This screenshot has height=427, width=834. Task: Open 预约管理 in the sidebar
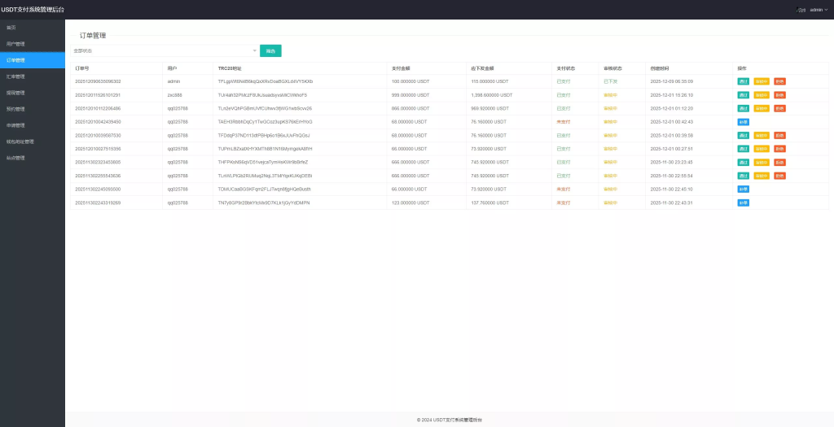15,110
